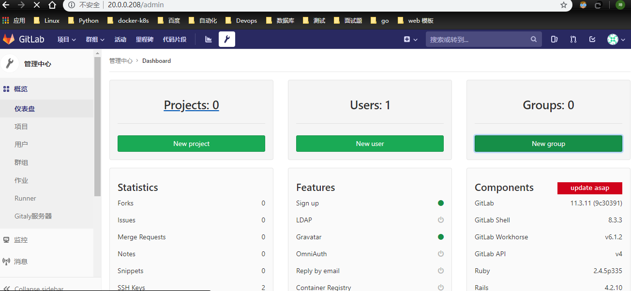Stop page loading with X icon
This screenshot has width=631, height=291.
(37, 5)
